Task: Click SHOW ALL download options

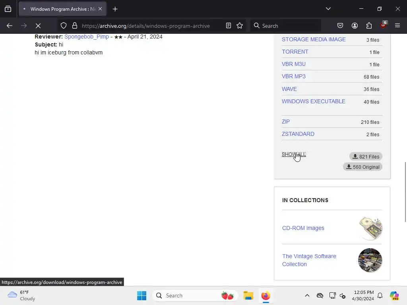Action: click(x=294, y=154)
